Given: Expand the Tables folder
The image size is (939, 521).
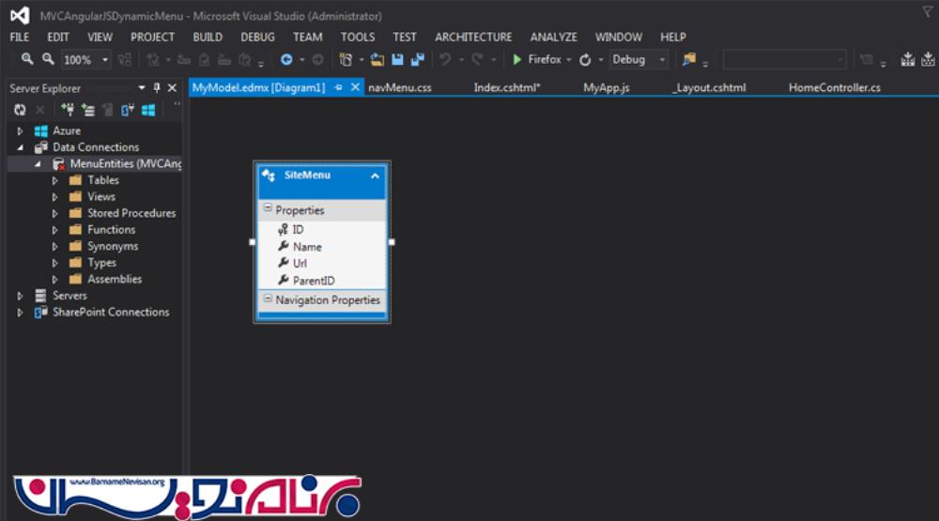Looking at the screenshot, I should (x=55, y=180).
